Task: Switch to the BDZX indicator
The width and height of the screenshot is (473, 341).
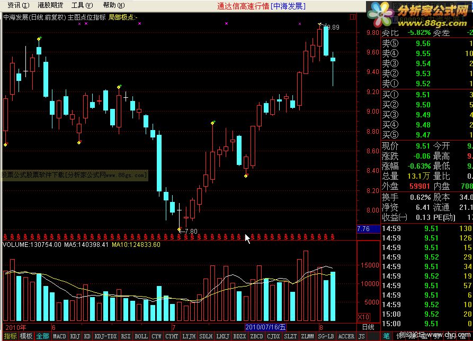Action: coord(240,336)
